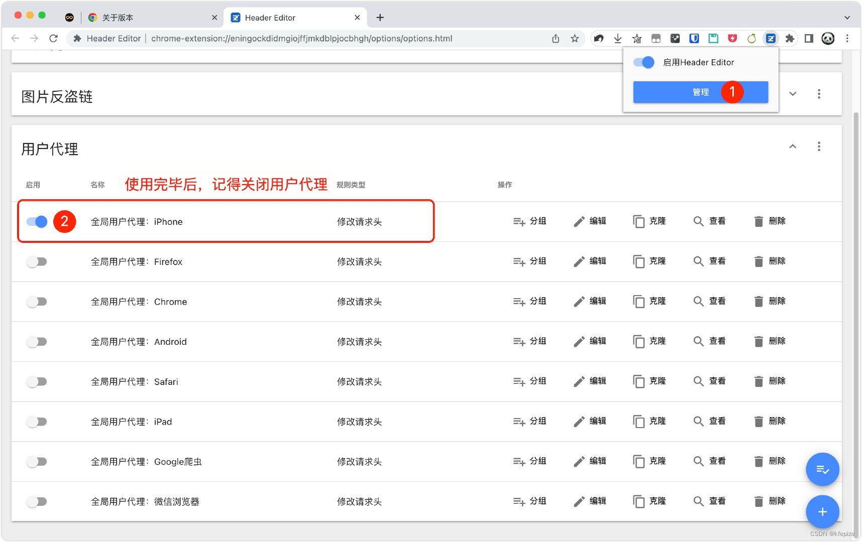This screenshot has width=862, height=542.
Task: Move the Firefox rule to a group
Action: (x=529, y=261)
